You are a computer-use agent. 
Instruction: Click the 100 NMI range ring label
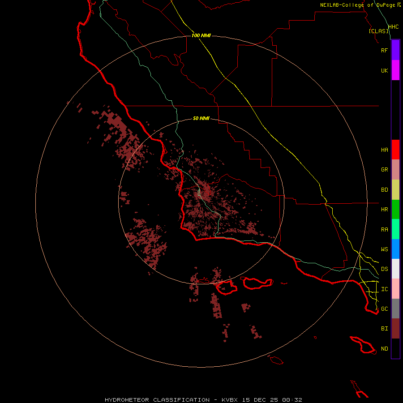[x=201, y=35]
